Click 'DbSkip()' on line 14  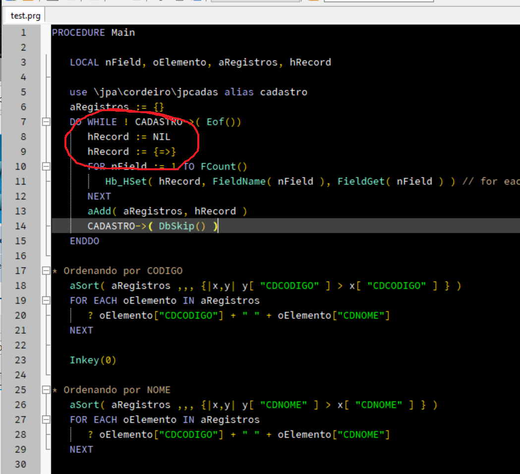pyautogui.click(x=182, y=226)
